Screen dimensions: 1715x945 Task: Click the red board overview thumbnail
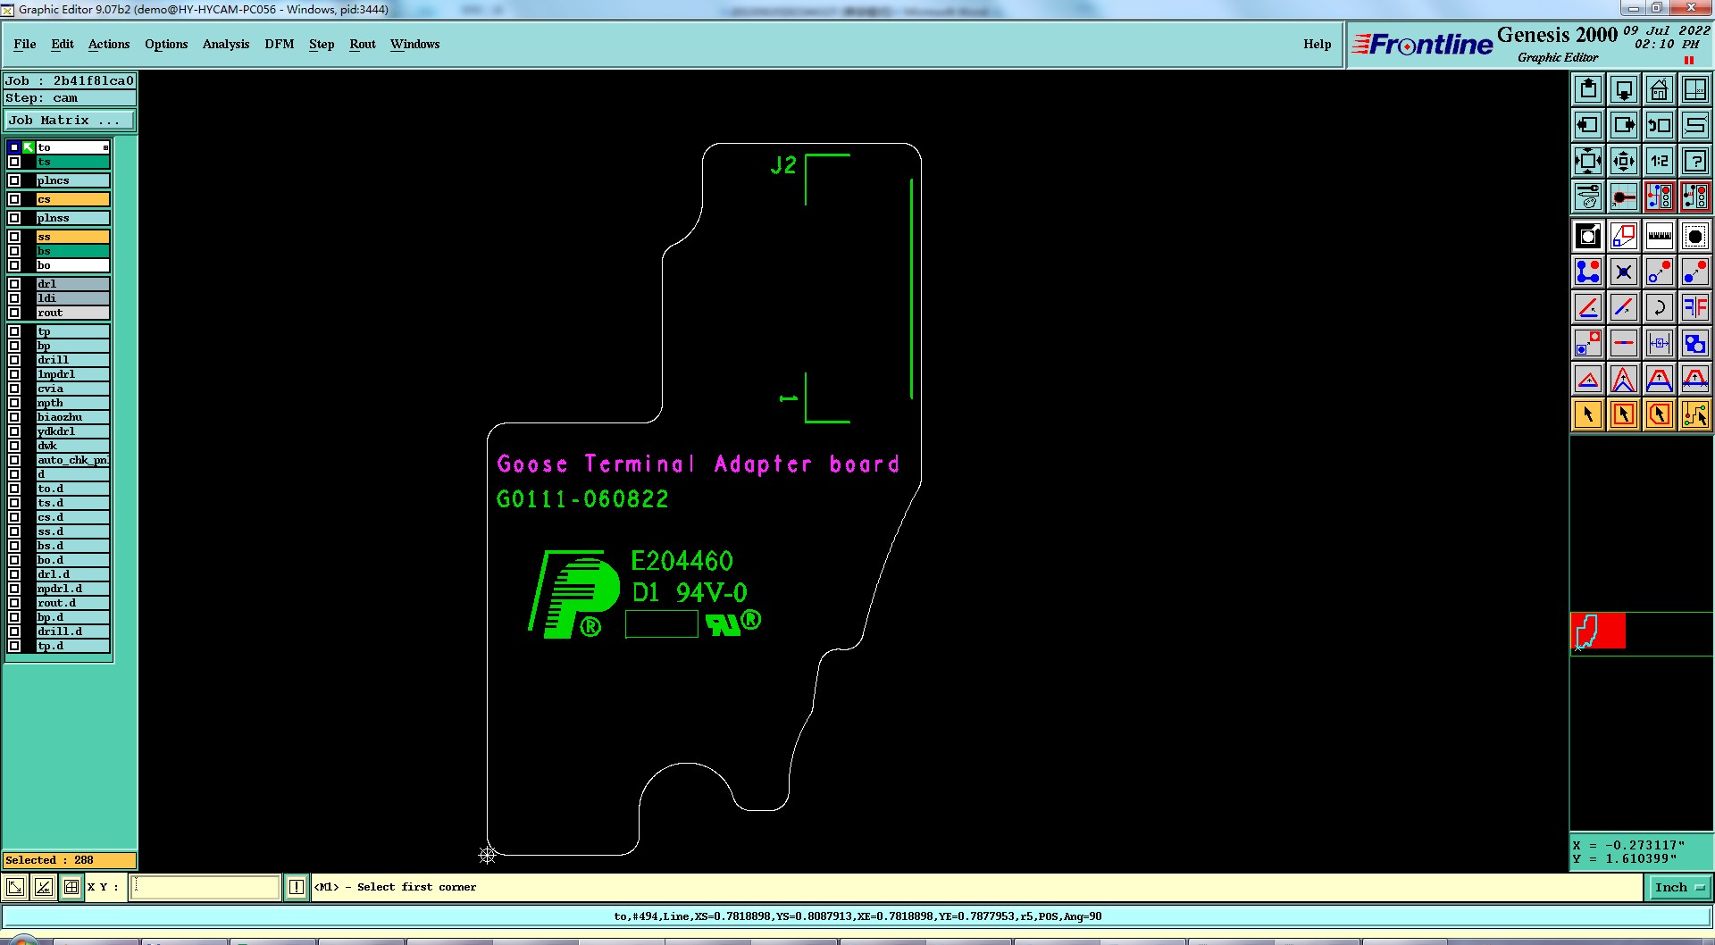[1598, 631]
